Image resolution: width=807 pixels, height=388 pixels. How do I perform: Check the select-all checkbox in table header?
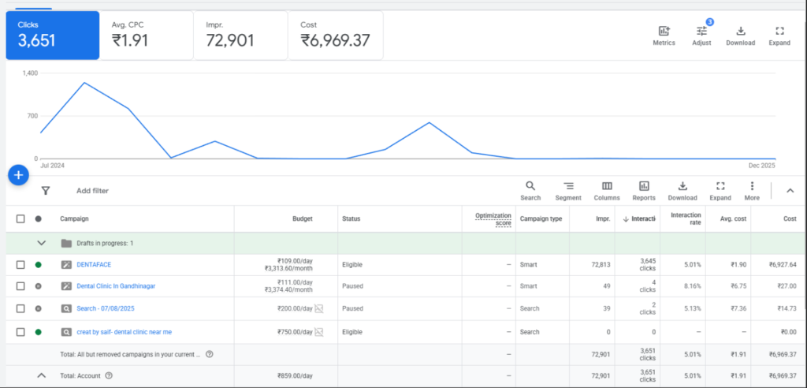[20, 218]
